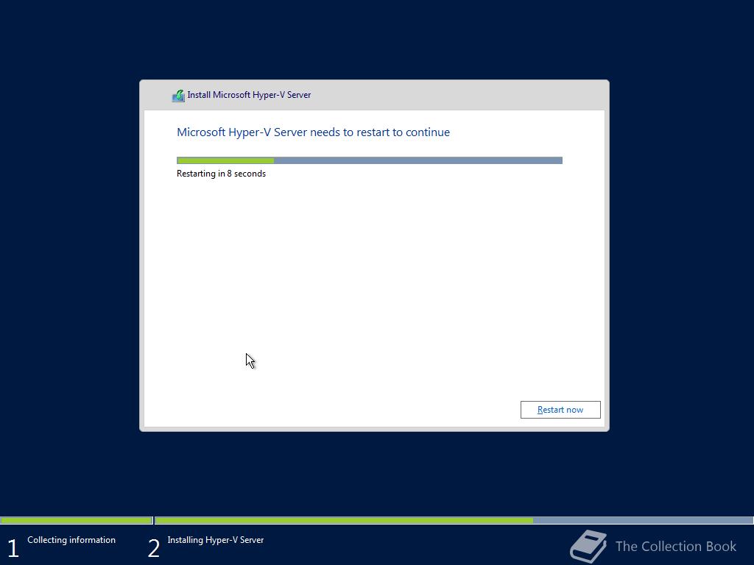754x565 pixels.
Task: Click the restart countdown progress bar
Action: point(370,160)
